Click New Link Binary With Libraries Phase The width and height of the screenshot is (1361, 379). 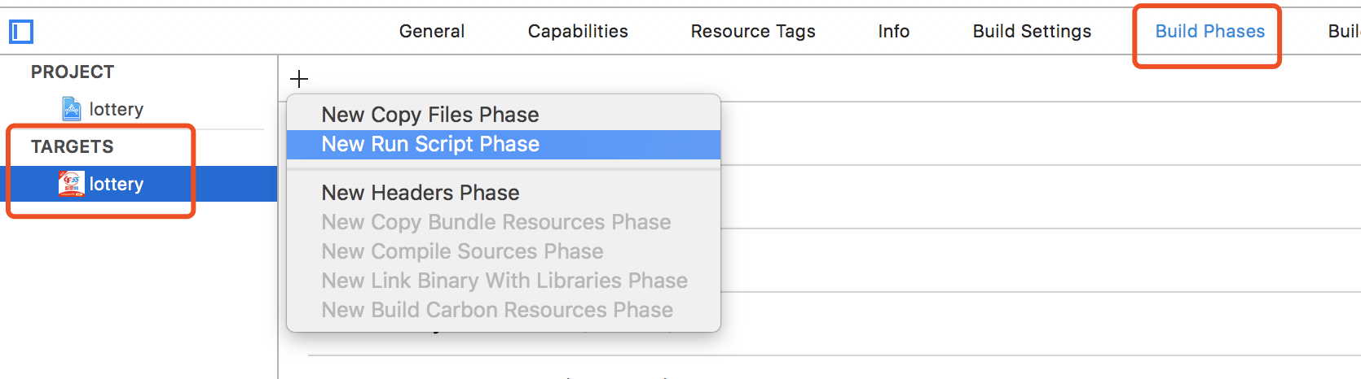504,281
